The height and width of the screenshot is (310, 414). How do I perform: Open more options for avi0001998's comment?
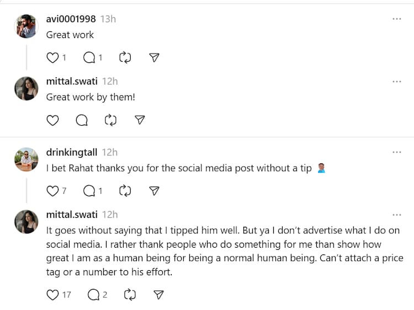396,19
